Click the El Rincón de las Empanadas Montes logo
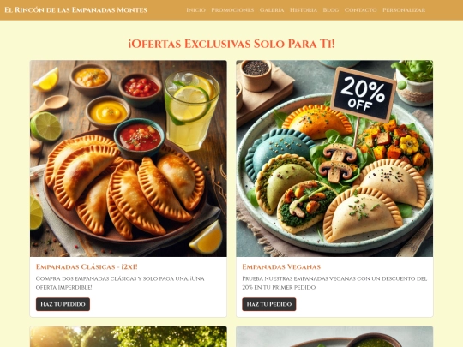The height and width of the screenshot is (347, 463). coord(75,10)
